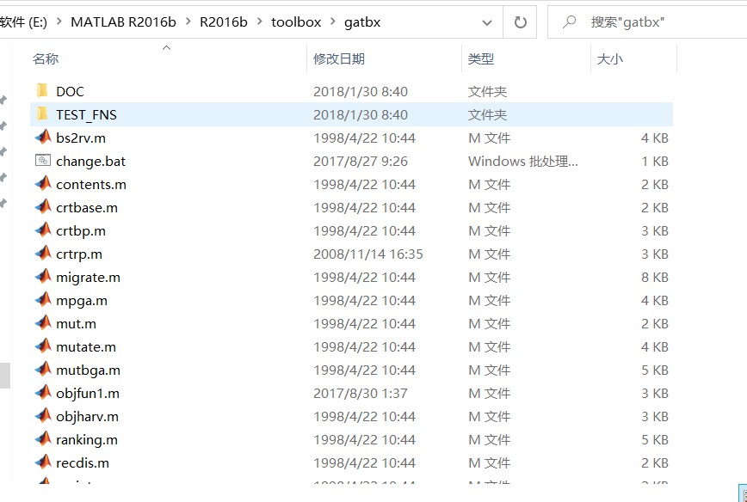
Task: Click the MATLAB icon of mpga.m
Action: [43, 300]
